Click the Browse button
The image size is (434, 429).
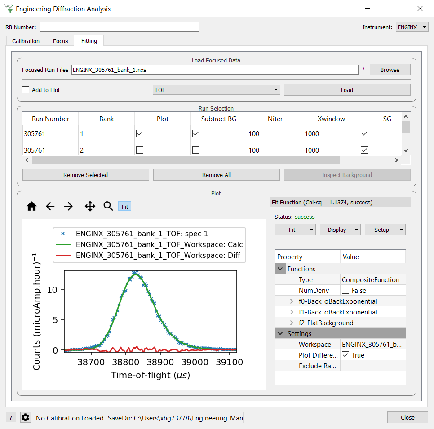(x=390, y=70)
